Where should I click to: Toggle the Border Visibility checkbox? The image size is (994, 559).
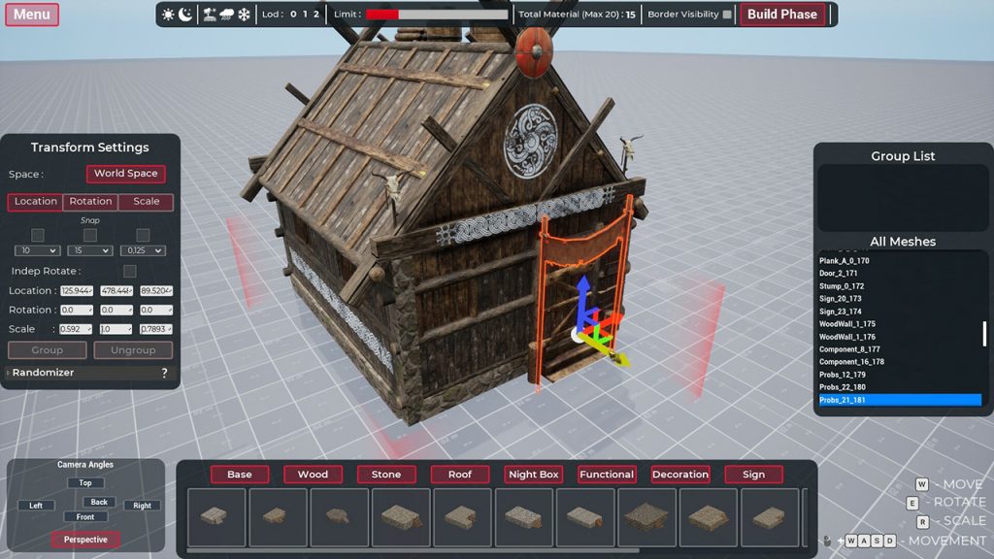point(727,15)
